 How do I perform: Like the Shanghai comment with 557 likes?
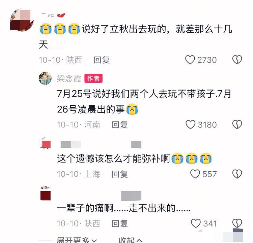click(x=195, y=174)
